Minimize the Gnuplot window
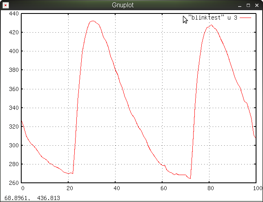Viewport: 263px width, 202px height. (x=240, y=5)
